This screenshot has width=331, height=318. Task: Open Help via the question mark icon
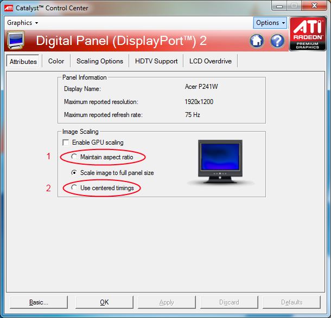(277, 41)
